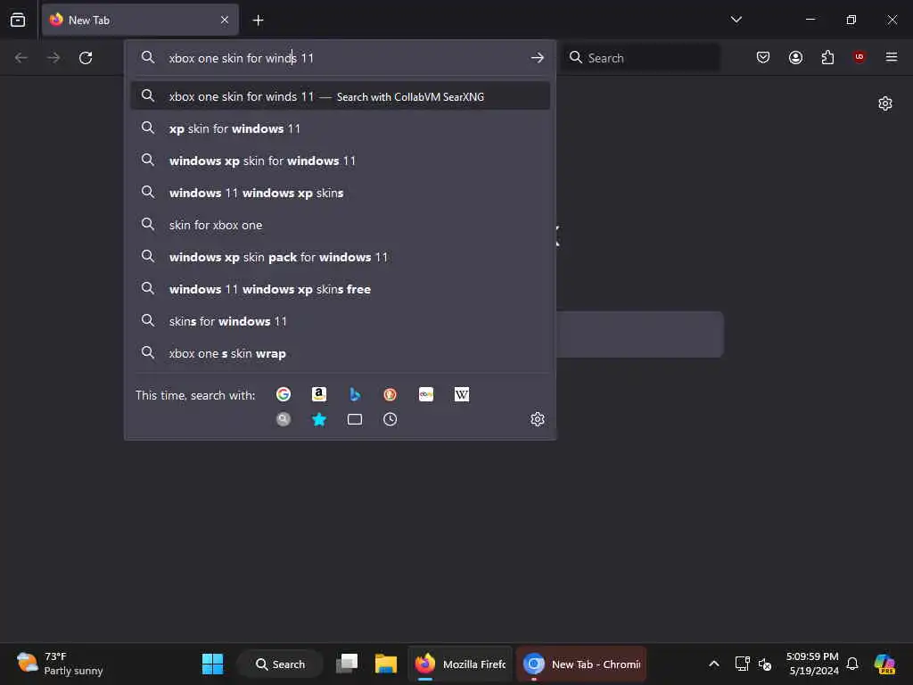
Task: Switch to New Tab - Chromium taskbar button
Action: coord(581,664)
